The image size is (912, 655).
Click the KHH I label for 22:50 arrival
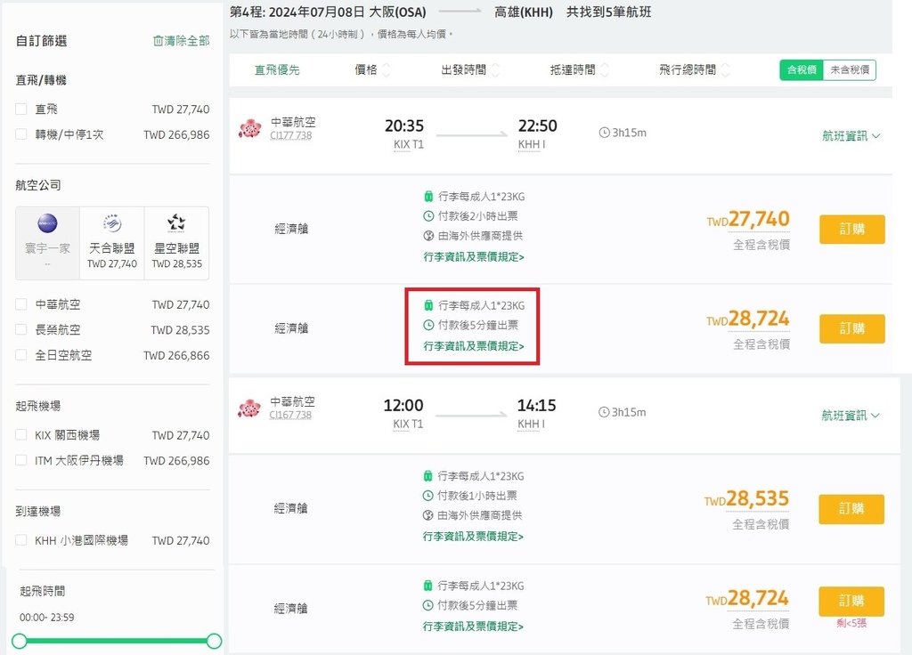point(532,145)
